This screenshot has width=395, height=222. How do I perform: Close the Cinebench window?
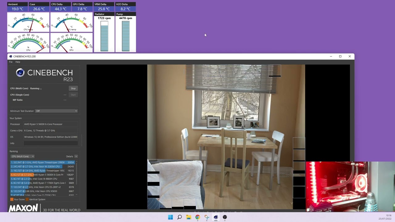[350, 56]
